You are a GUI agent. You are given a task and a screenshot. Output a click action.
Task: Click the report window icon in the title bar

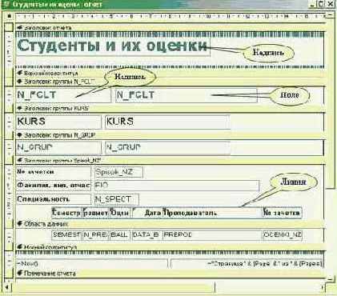click(x=6, y=4)
